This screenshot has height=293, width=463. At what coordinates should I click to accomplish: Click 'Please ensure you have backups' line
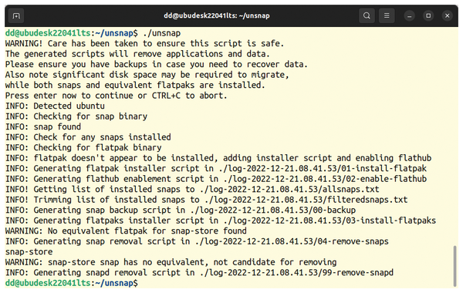156,64
